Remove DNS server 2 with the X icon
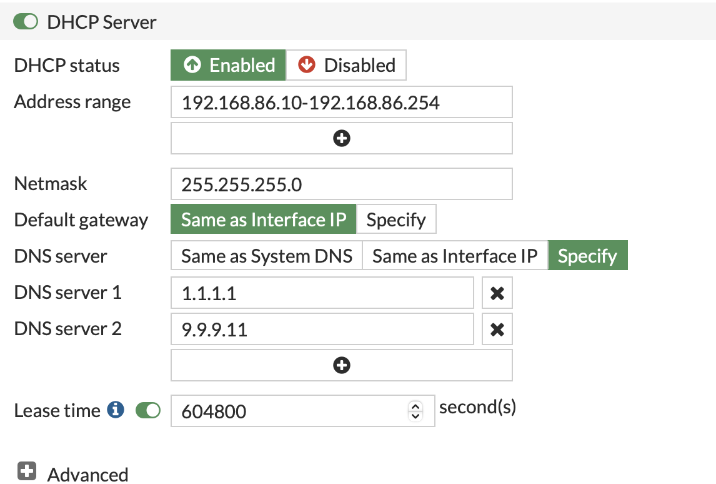 [x=497, y=329]
